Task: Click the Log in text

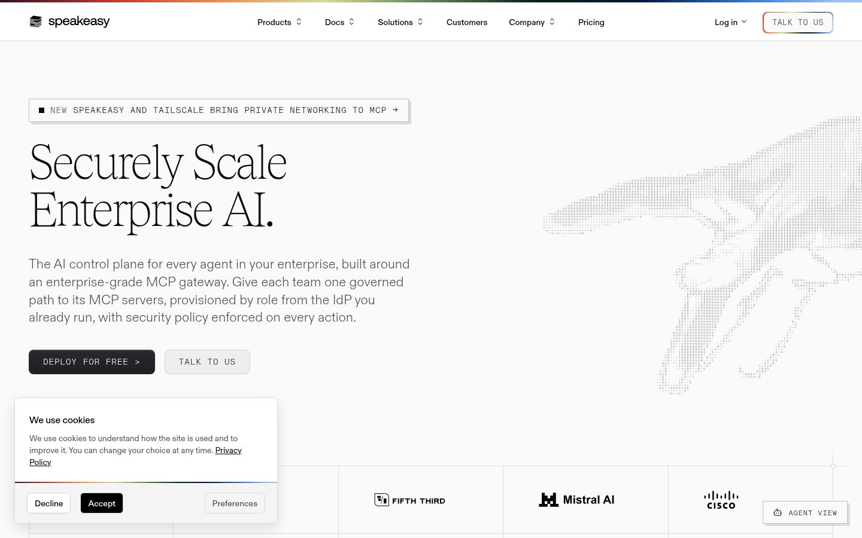Action: tap(726, 22)
